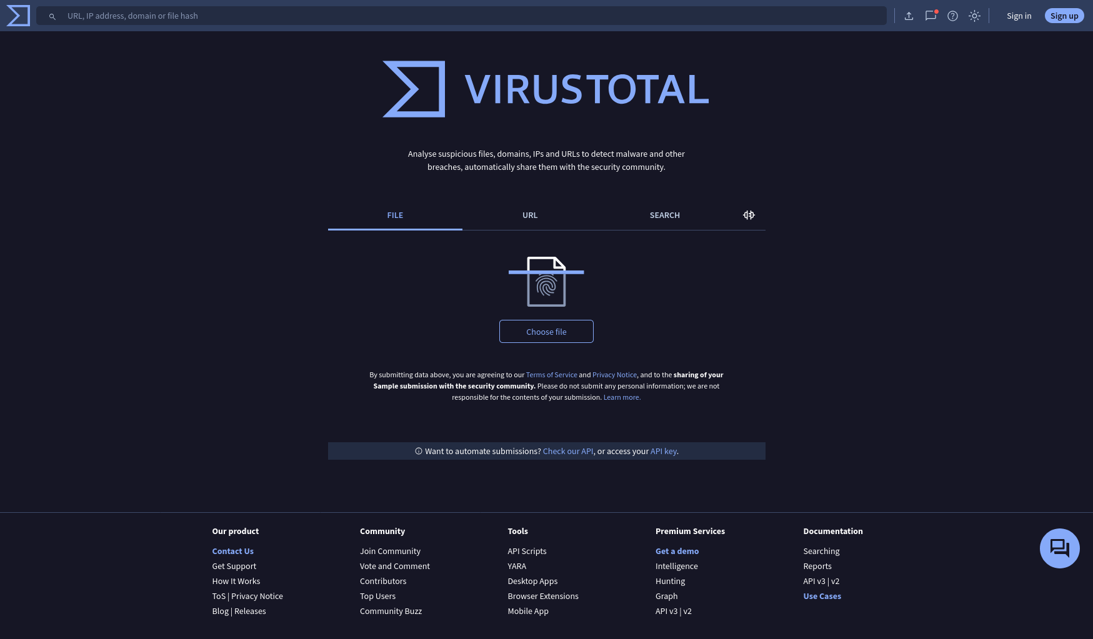Open the help question mark icon

point(952,16)
